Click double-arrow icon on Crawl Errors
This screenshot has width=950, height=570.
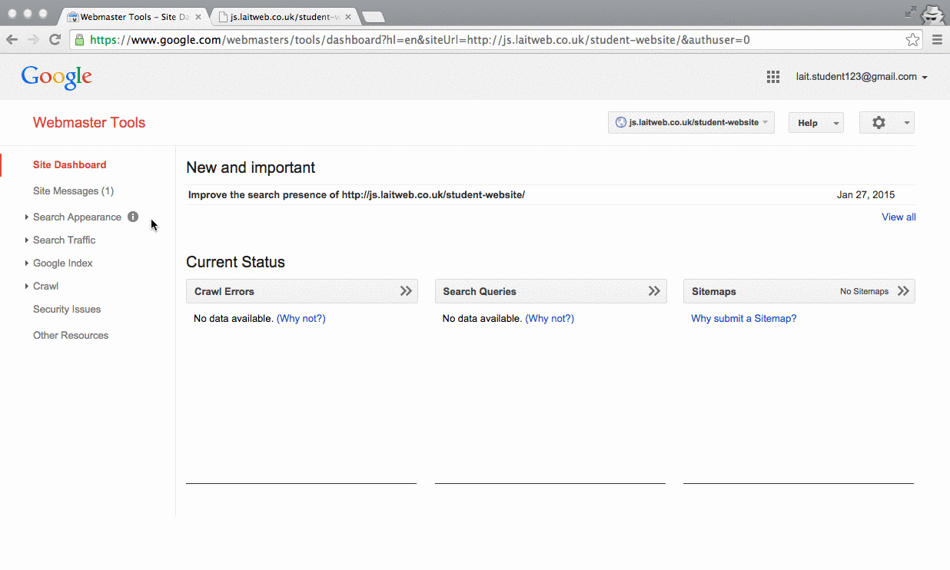click(x=406, y=291)
